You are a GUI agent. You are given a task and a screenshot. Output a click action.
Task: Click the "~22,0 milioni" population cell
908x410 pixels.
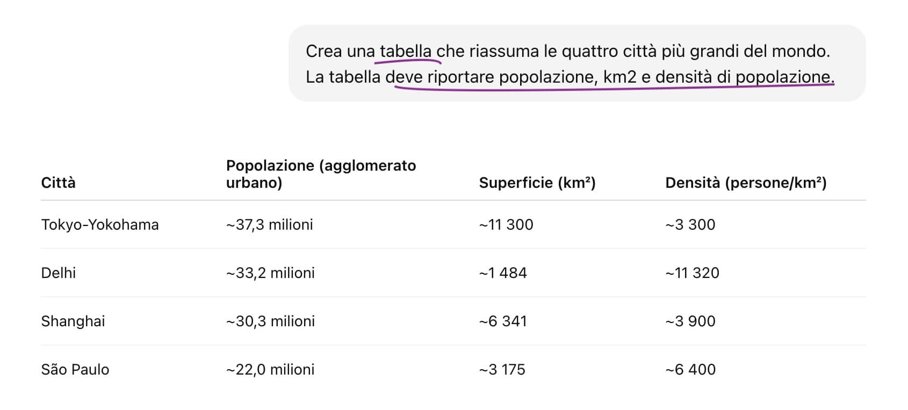click(x=270, y=369)
